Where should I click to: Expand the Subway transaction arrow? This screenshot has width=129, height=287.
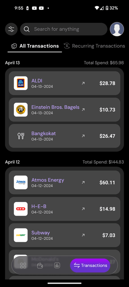point(83,235)
